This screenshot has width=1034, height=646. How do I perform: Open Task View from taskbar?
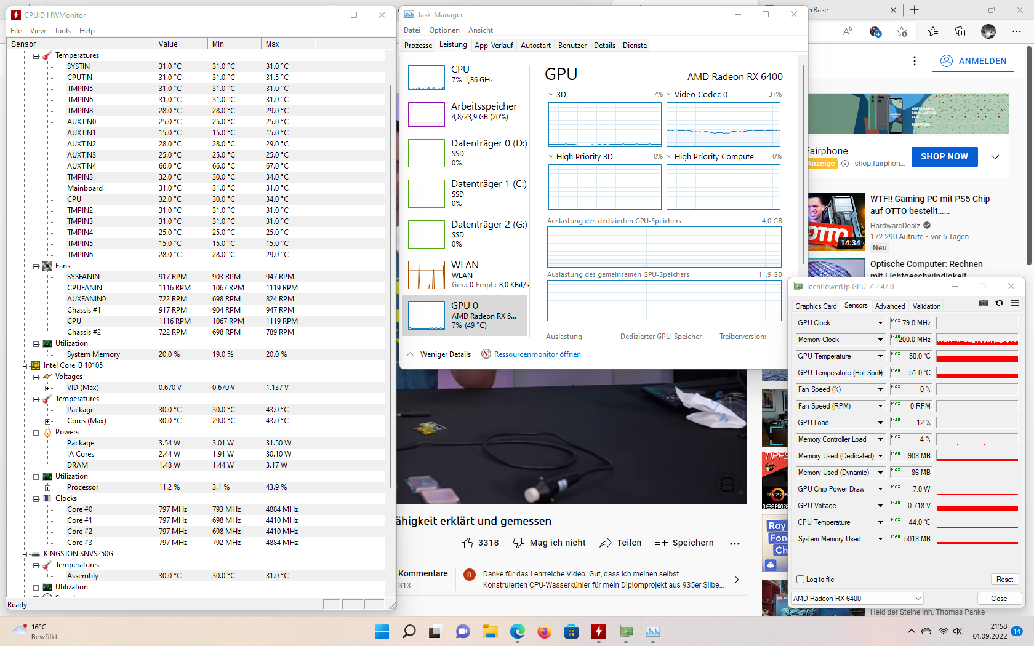pyautogui.click(x=436, y=631)
